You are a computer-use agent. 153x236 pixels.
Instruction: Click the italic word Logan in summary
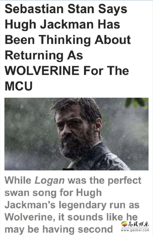[50, 180]
